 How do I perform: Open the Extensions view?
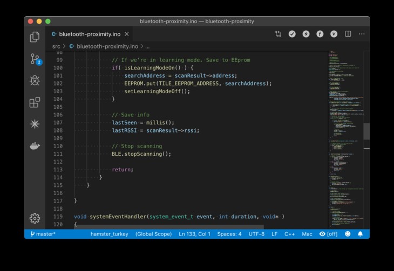click(x=35, y=102)
